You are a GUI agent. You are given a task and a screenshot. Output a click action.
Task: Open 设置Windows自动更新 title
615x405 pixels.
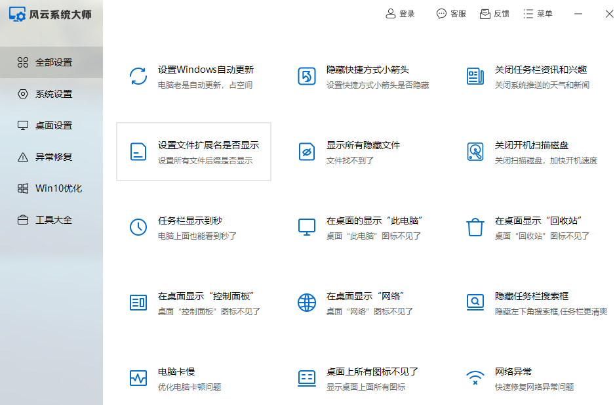206,70
